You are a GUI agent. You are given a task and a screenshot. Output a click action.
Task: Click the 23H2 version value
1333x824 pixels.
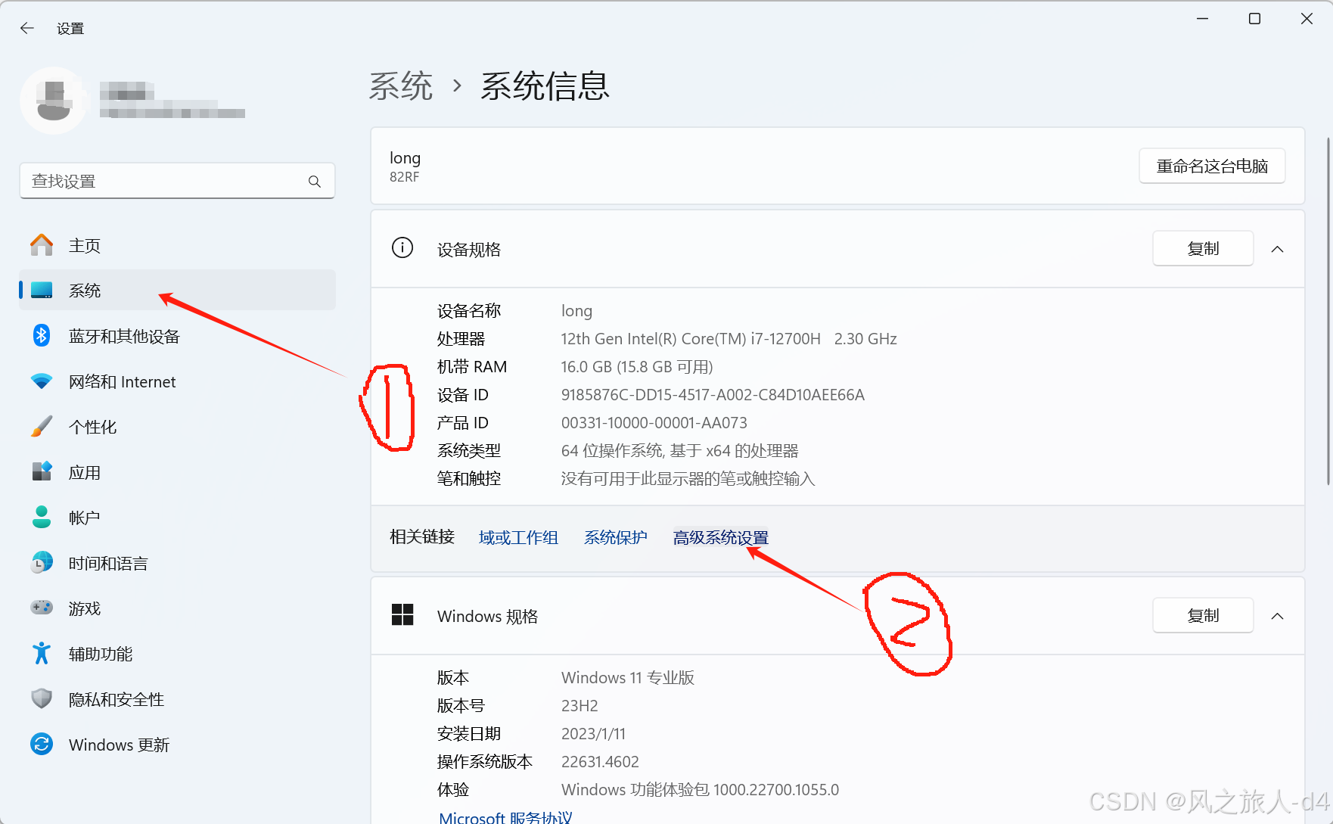coord(579,705)
